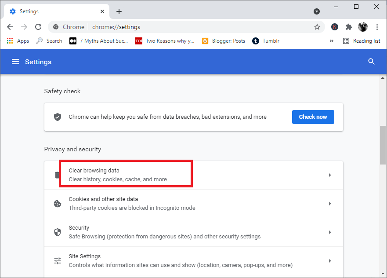Open the Chrome three-dot menu
The image size is (387, 278).
[x=377, y=27]
